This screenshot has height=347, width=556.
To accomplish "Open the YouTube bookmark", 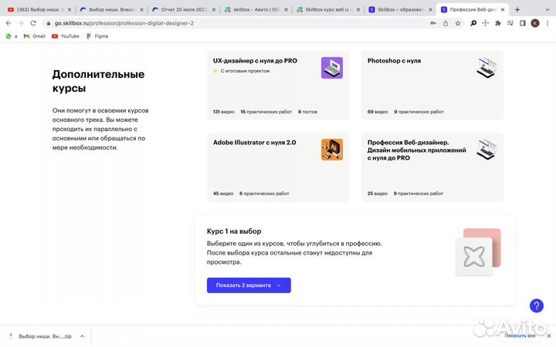I will (65, 36).
